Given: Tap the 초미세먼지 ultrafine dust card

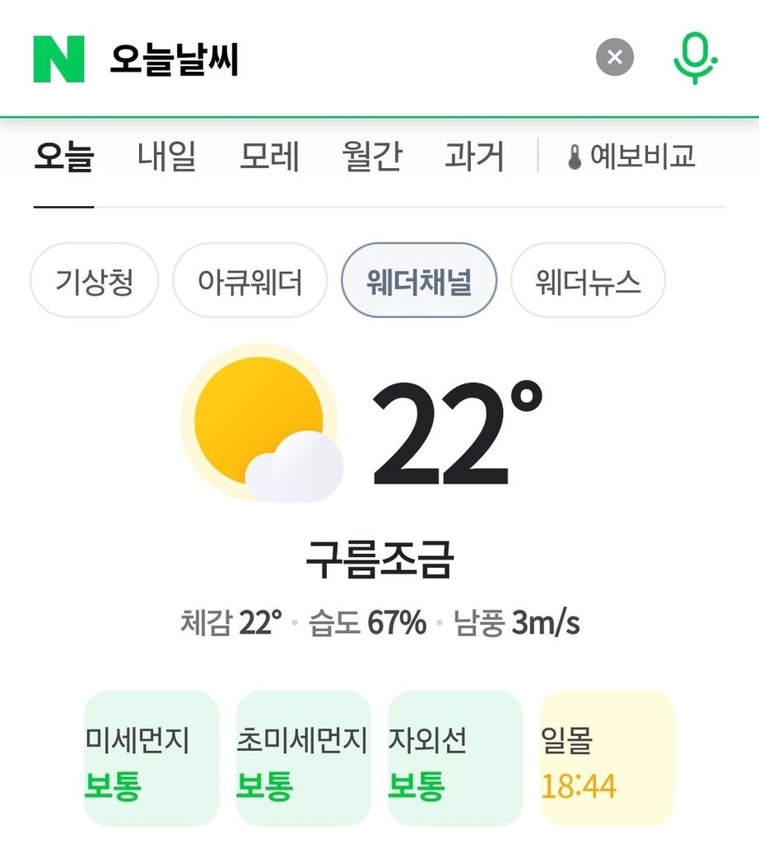Looking at the screenshot, I should (303, 758).
